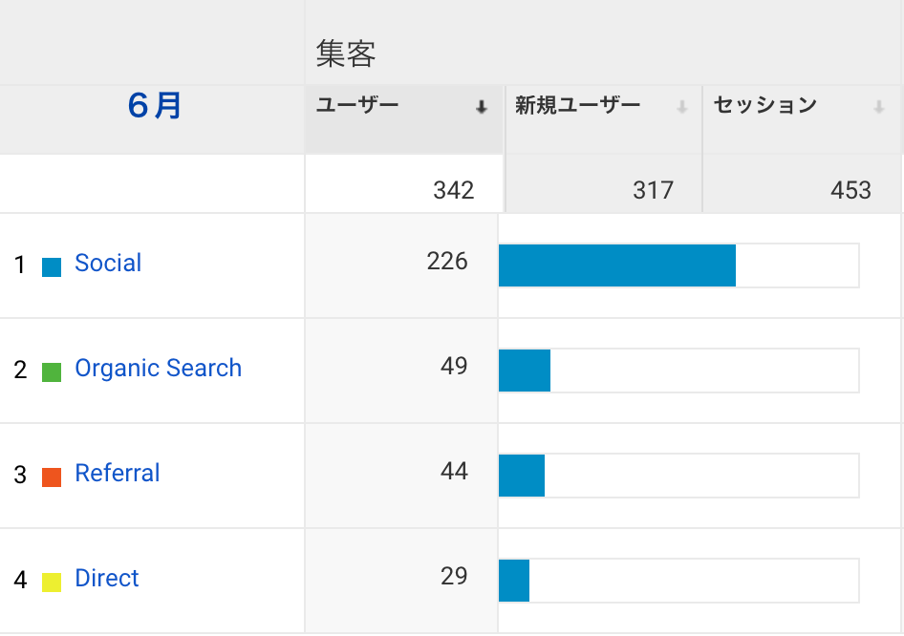This screenshot has width=904, height=636.
Task: Sort by 新規ユーザー column header
Action: point(577,106)
